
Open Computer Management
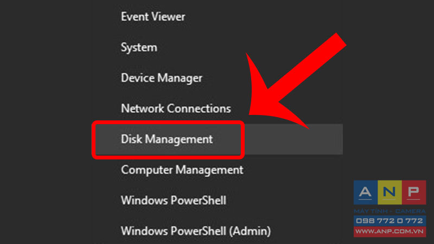(x=182, y=170)
